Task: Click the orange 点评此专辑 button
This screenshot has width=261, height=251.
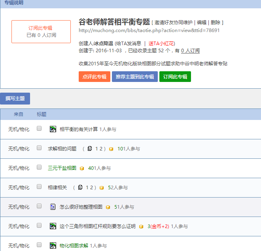Action: pos(95,77)
